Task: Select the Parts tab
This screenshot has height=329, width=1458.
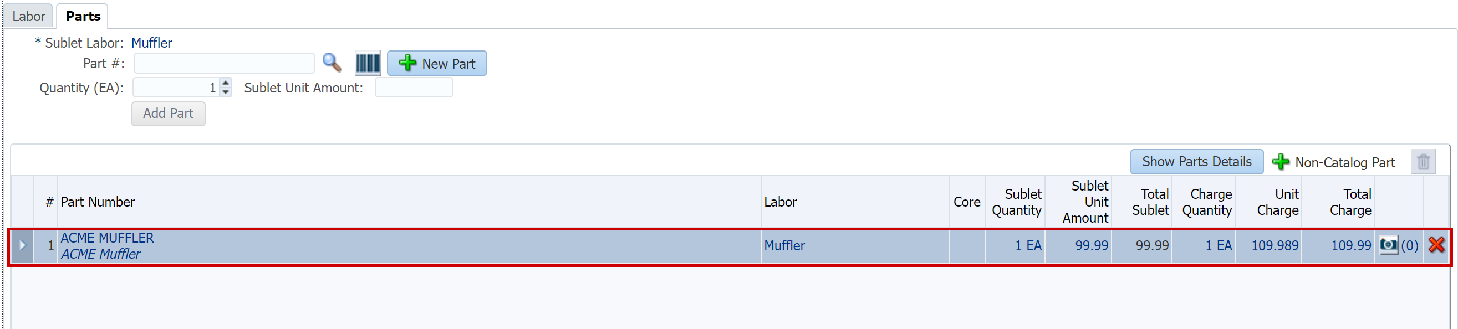Action: (x=83, y=16)
